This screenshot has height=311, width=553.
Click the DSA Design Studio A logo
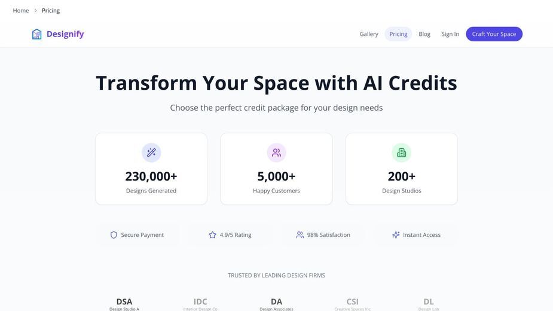(124, 304)
